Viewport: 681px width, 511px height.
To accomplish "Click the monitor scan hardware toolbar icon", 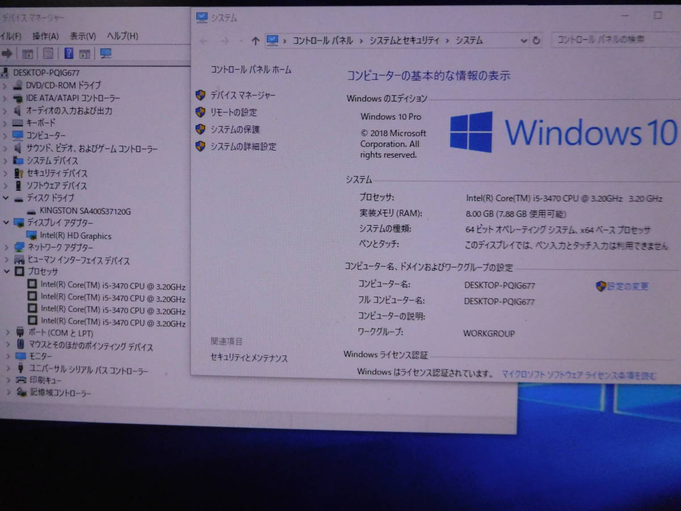I will pos(106,53).
